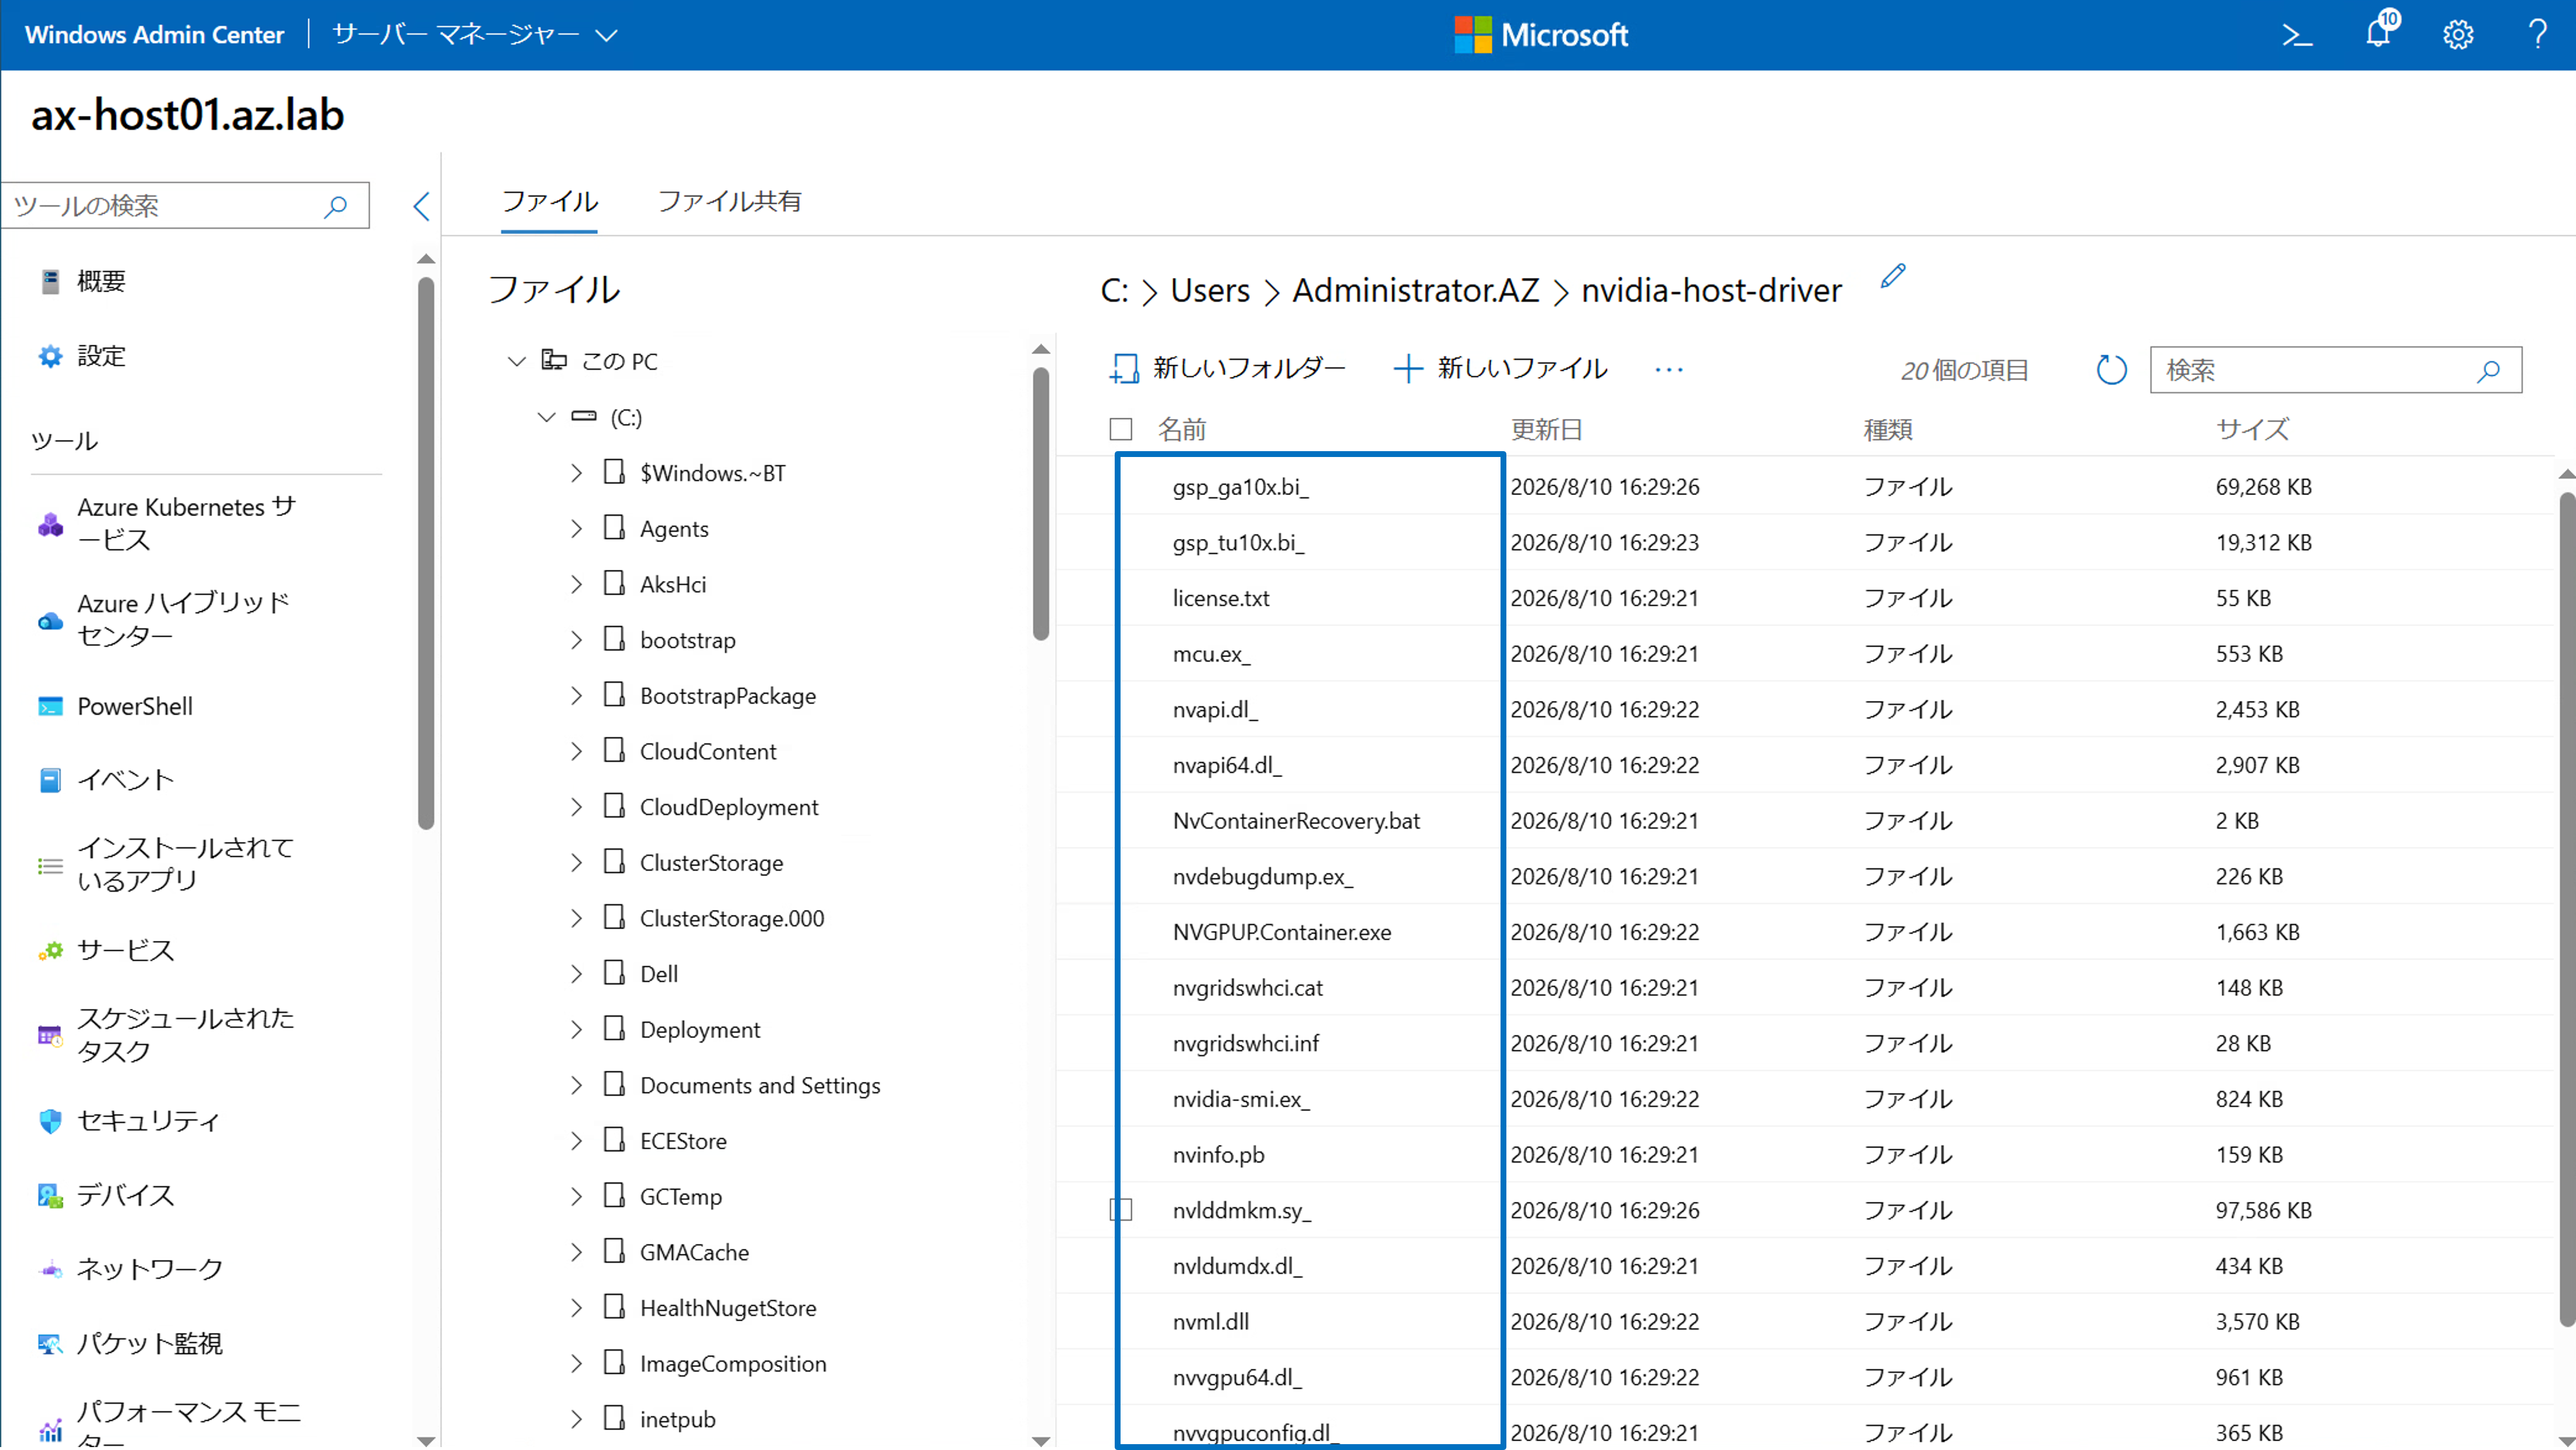Expand the bootstrap folder

pos(576,641)
